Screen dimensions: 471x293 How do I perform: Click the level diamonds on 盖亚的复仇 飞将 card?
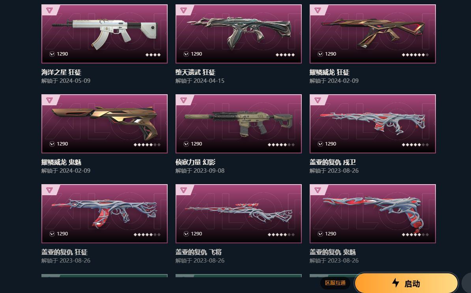[281, 235]
